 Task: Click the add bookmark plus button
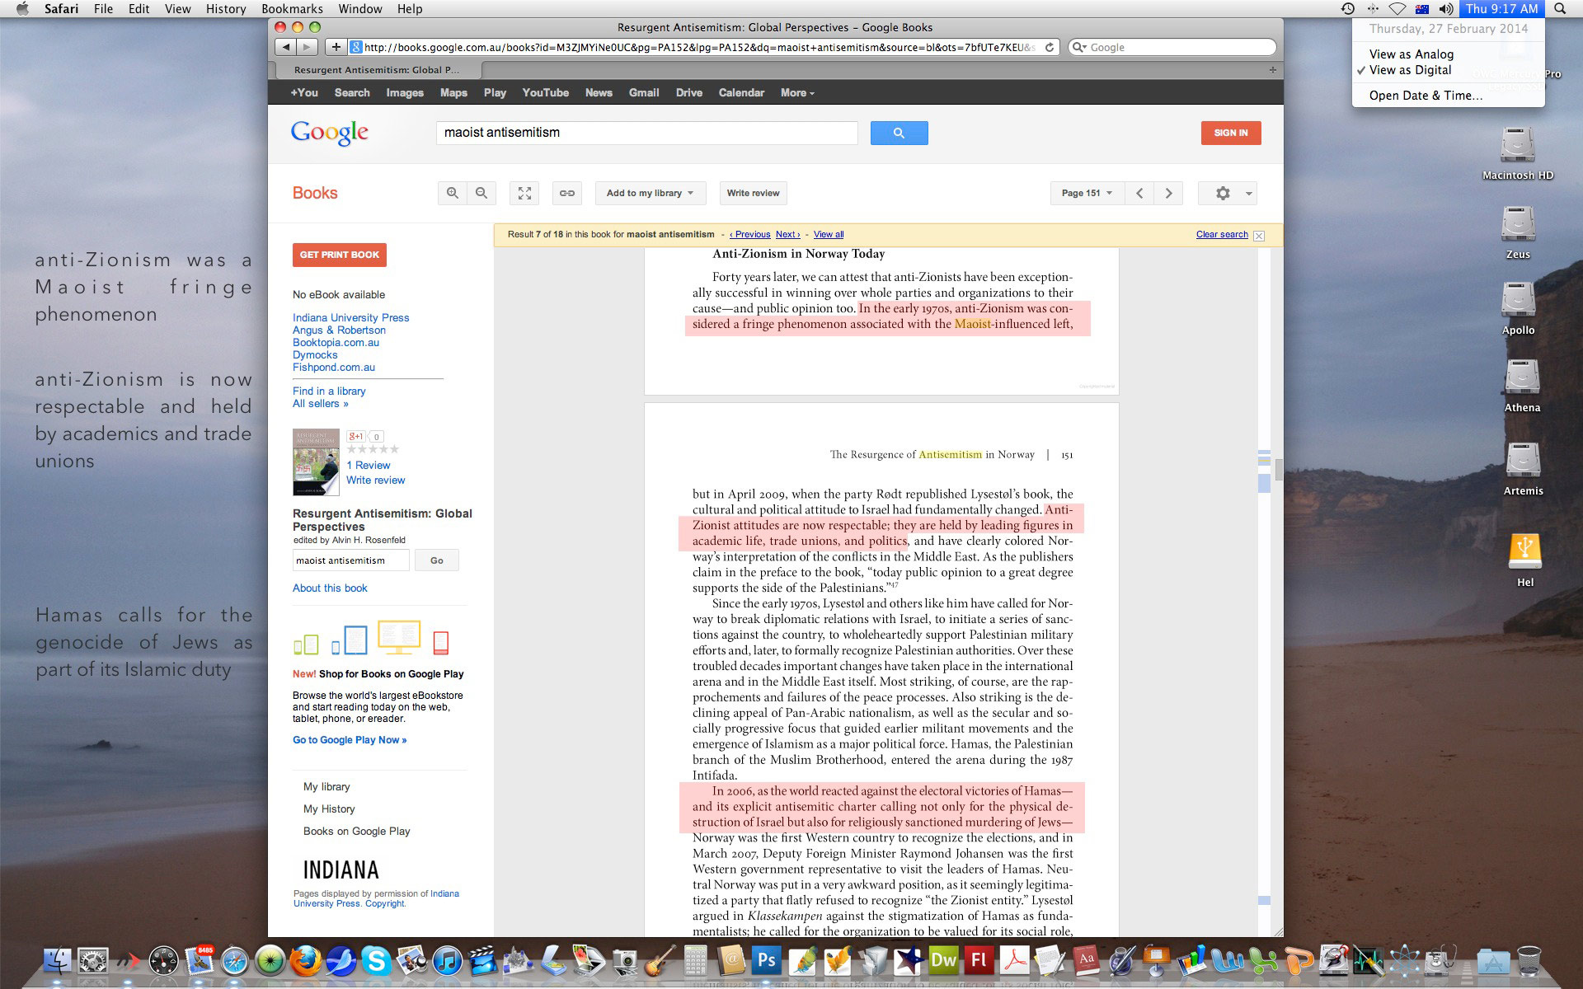pos(336,47)
